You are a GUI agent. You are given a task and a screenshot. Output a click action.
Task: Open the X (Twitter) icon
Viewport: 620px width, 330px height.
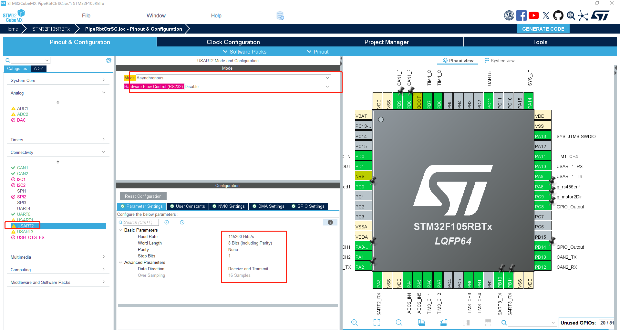click(546, 15)
